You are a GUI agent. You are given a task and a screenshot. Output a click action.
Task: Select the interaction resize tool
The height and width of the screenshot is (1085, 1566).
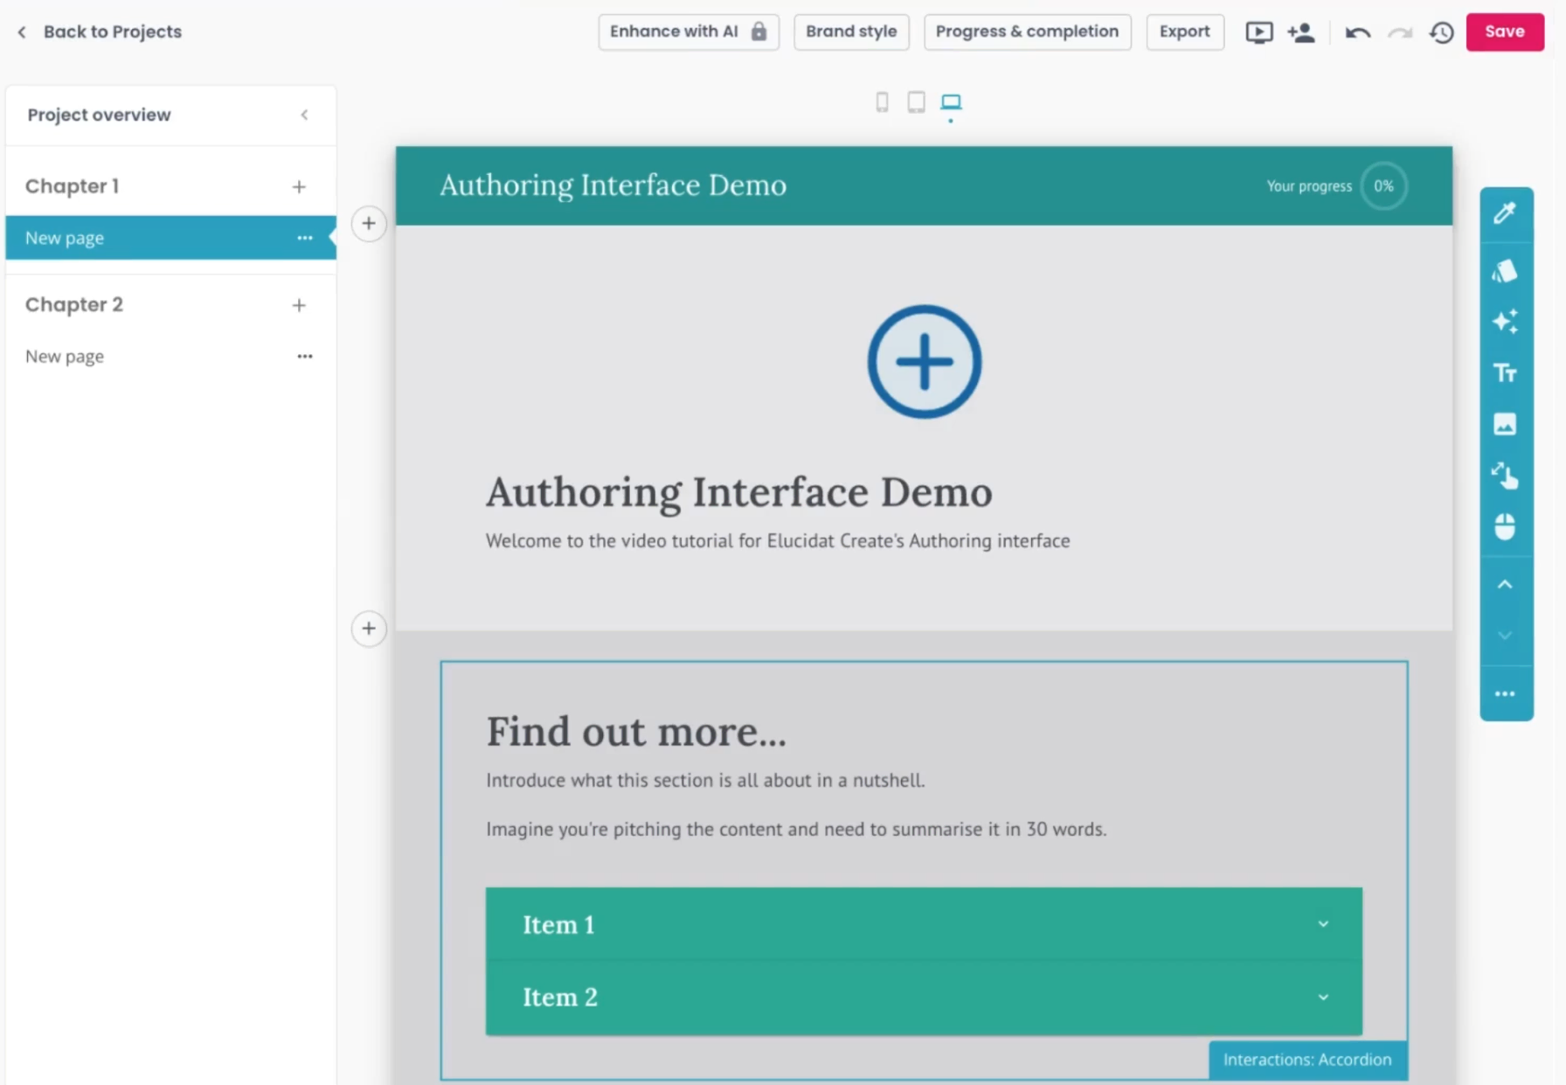[1506, 476]
